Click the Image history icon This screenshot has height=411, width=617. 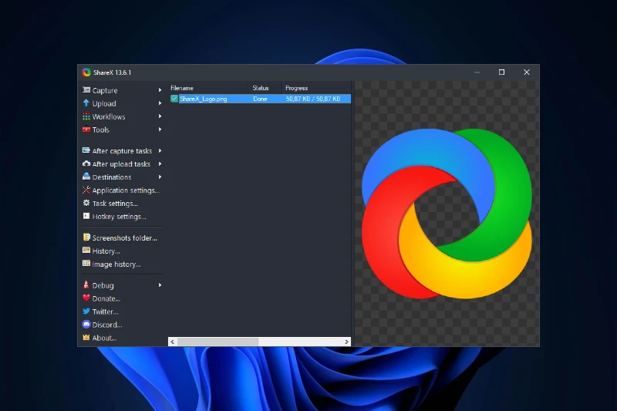coord(86,264)
